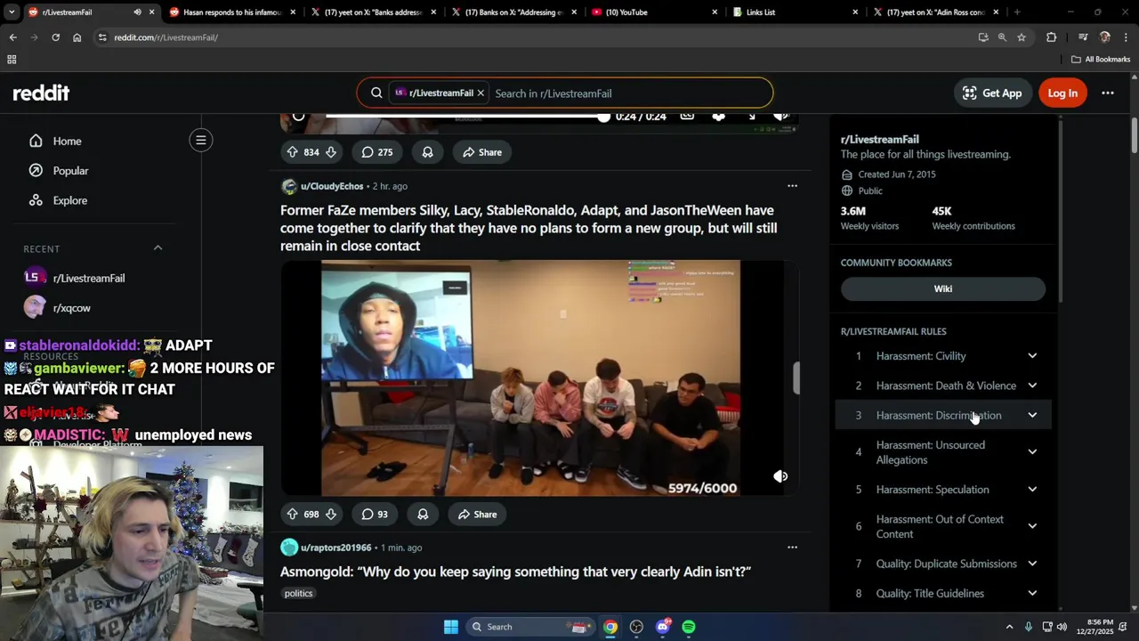Go to the browser home page
The width and height of the screenshot is (1139, 641).
77,37
